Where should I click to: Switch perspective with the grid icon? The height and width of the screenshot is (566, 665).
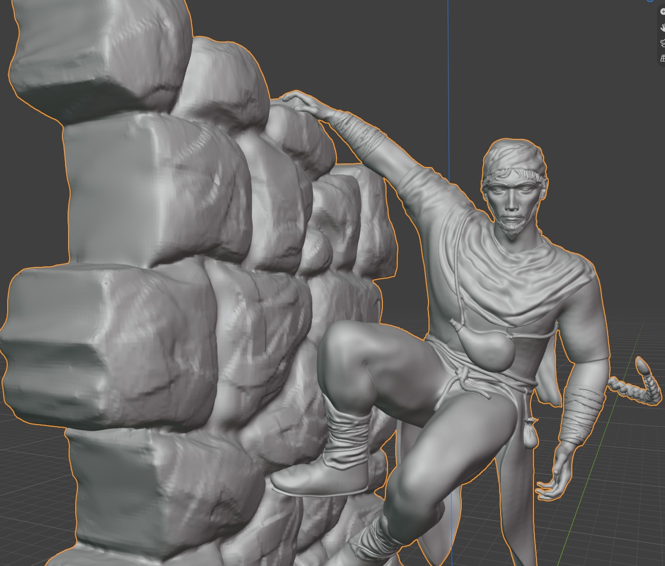tap(662, 58)
